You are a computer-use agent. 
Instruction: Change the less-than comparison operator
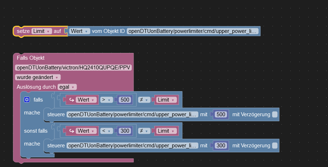[106, 131]
